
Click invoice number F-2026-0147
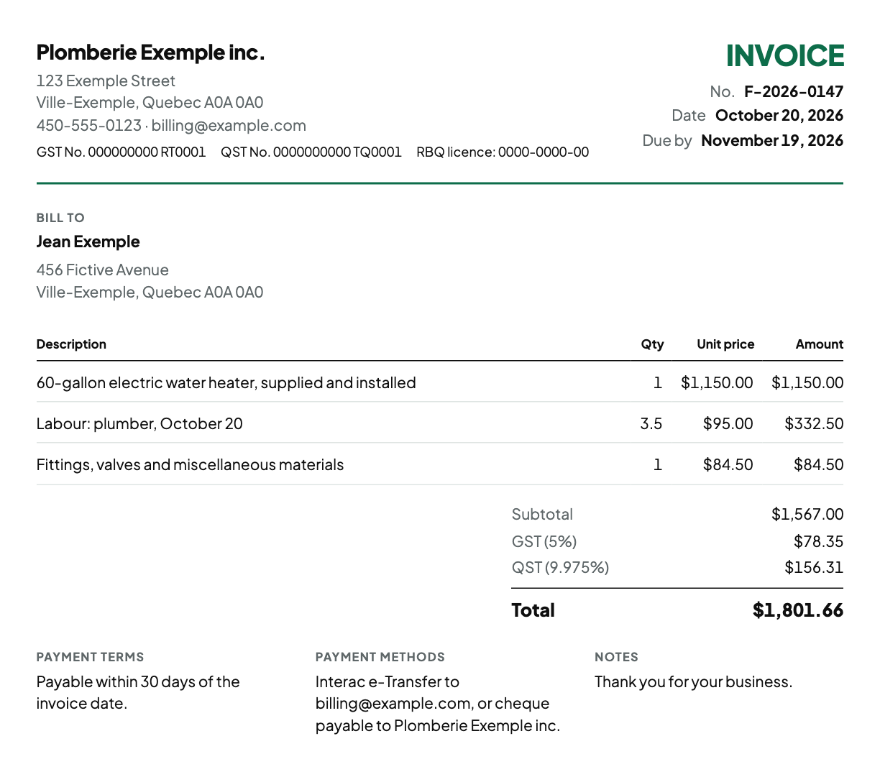[794, 91]
